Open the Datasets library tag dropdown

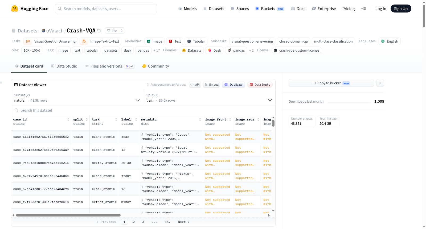[x=192, y=50]
